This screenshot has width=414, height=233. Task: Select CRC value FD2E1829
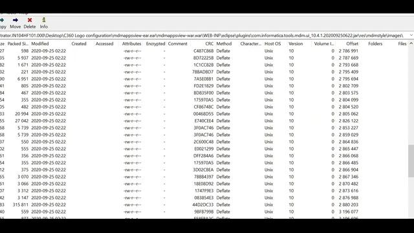tap(203, 86)
